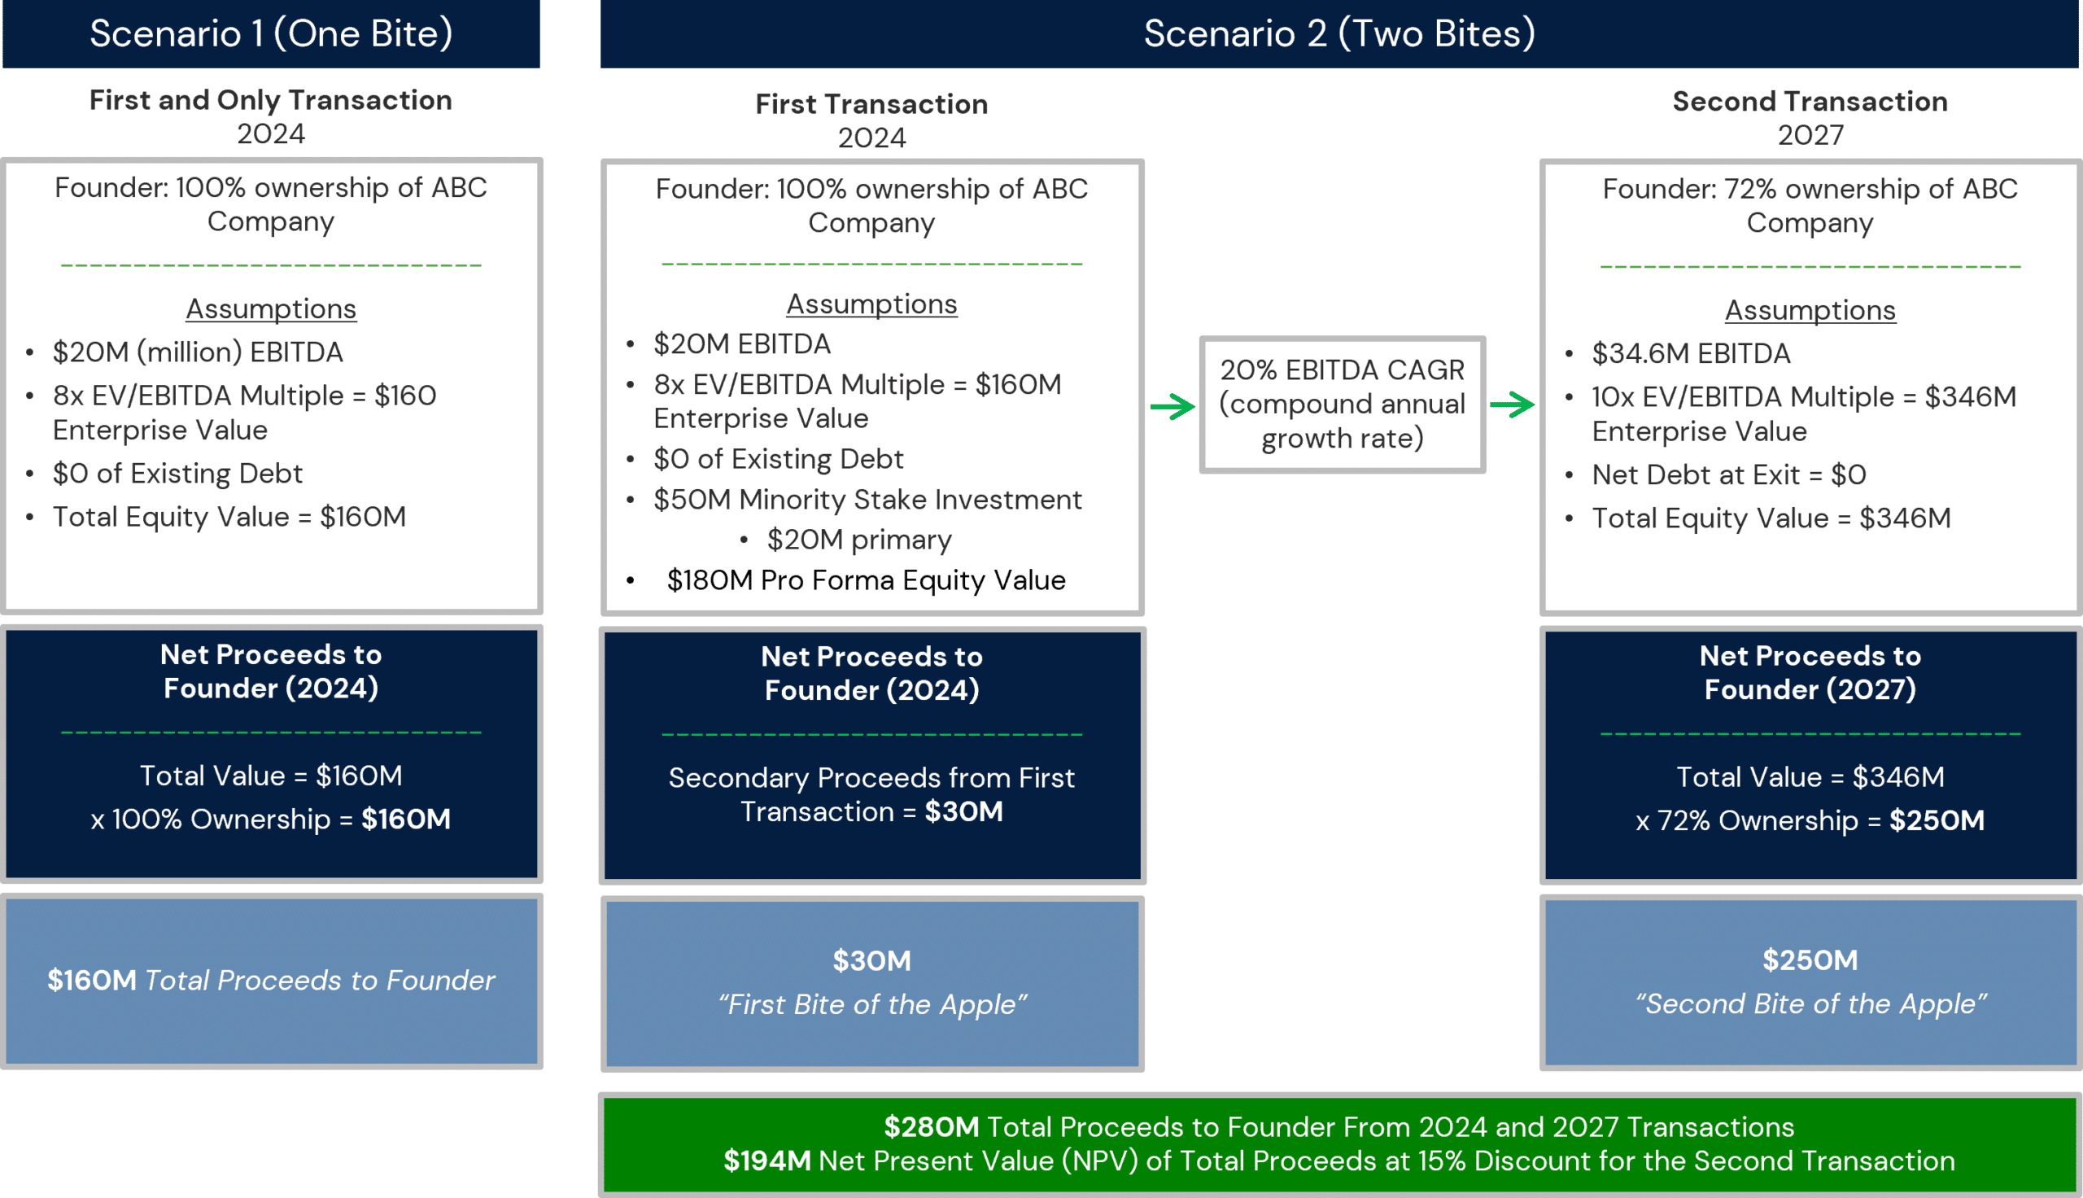Click the Net Debt at Exit bullet
This screenshot has height=1198, width=2083.
pyautogui.click(x=1728, y=474)
